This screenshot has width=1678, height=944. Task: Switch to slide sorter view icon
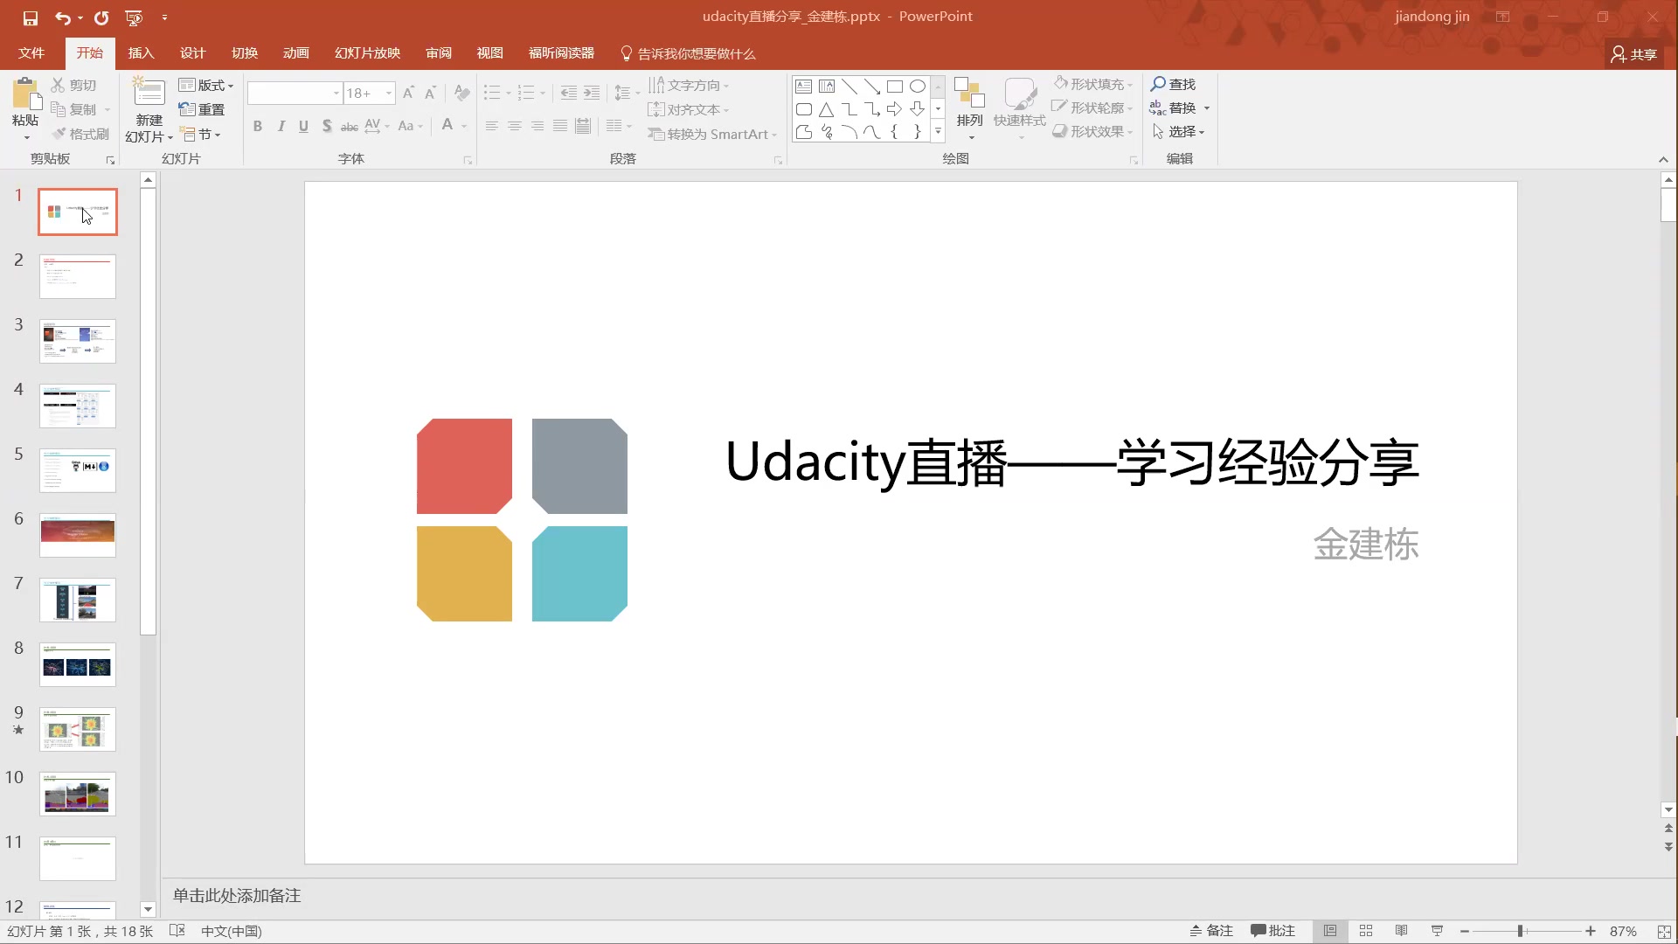(1366, 931)
